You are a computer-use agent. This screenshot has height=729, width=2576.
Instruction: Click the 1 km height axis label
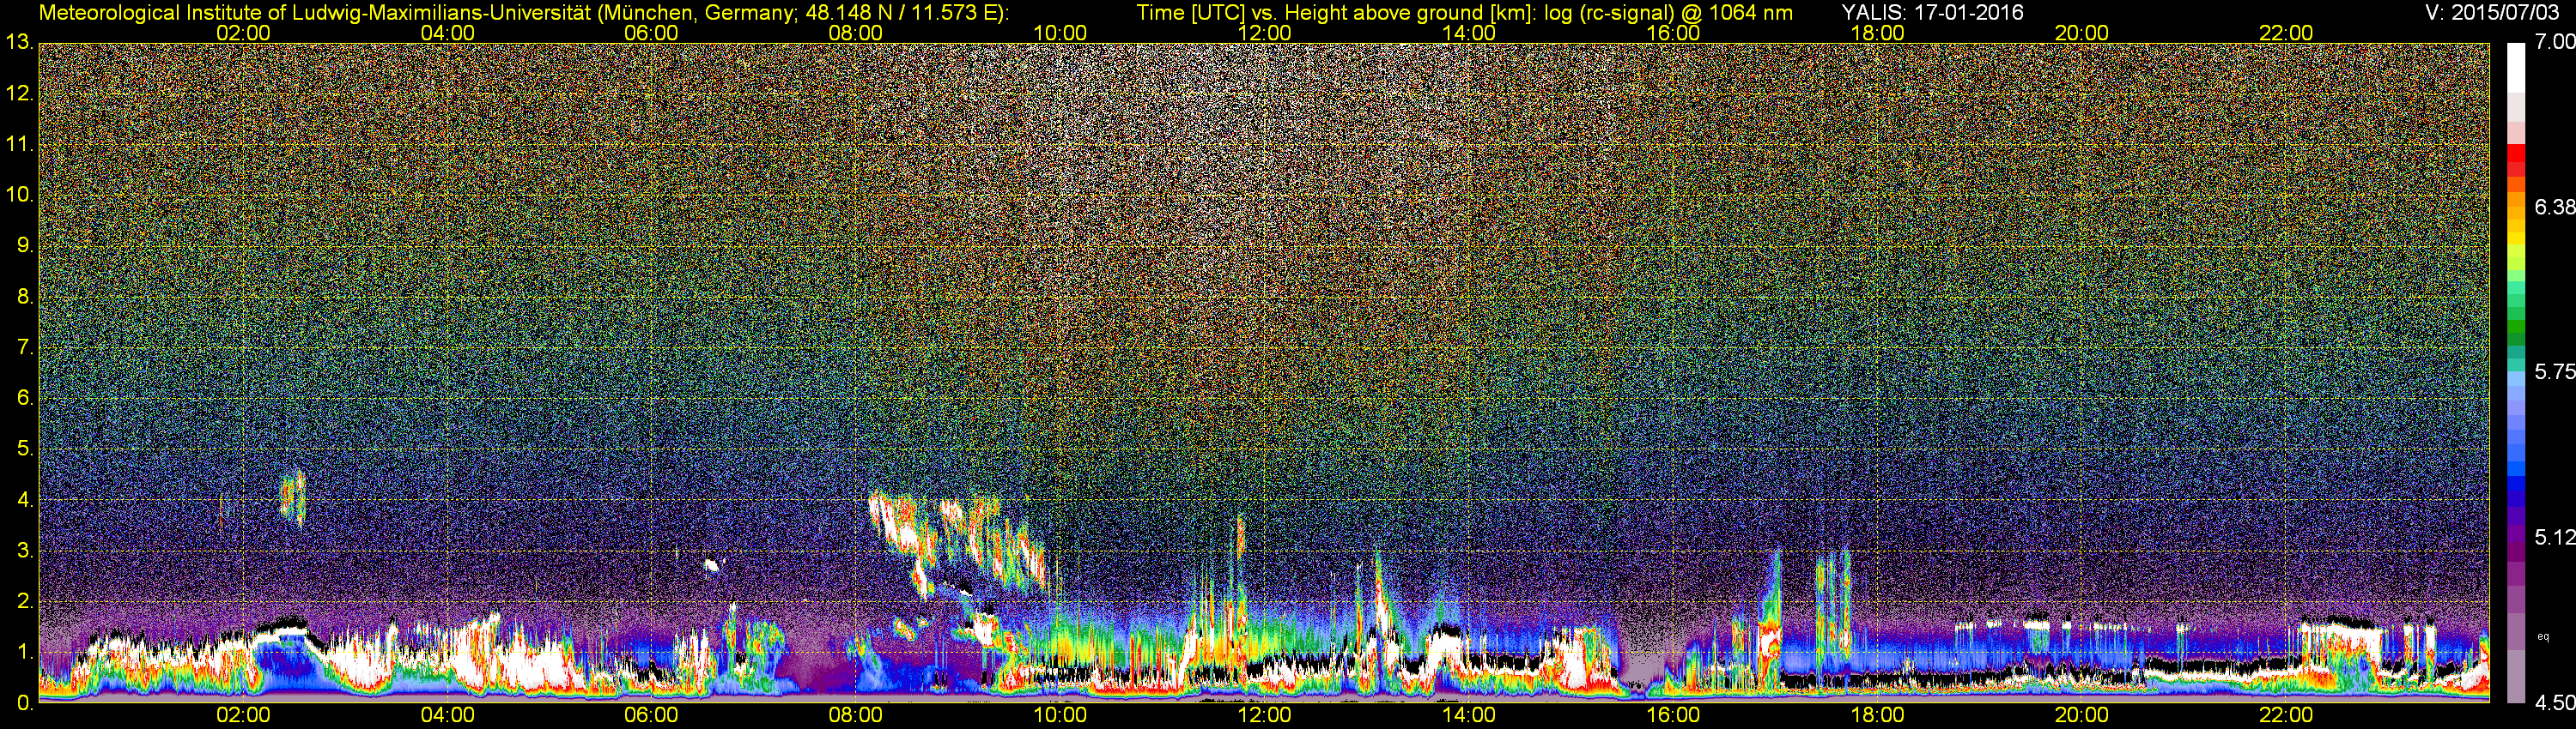pyautogui.click(x=25, y=651)
